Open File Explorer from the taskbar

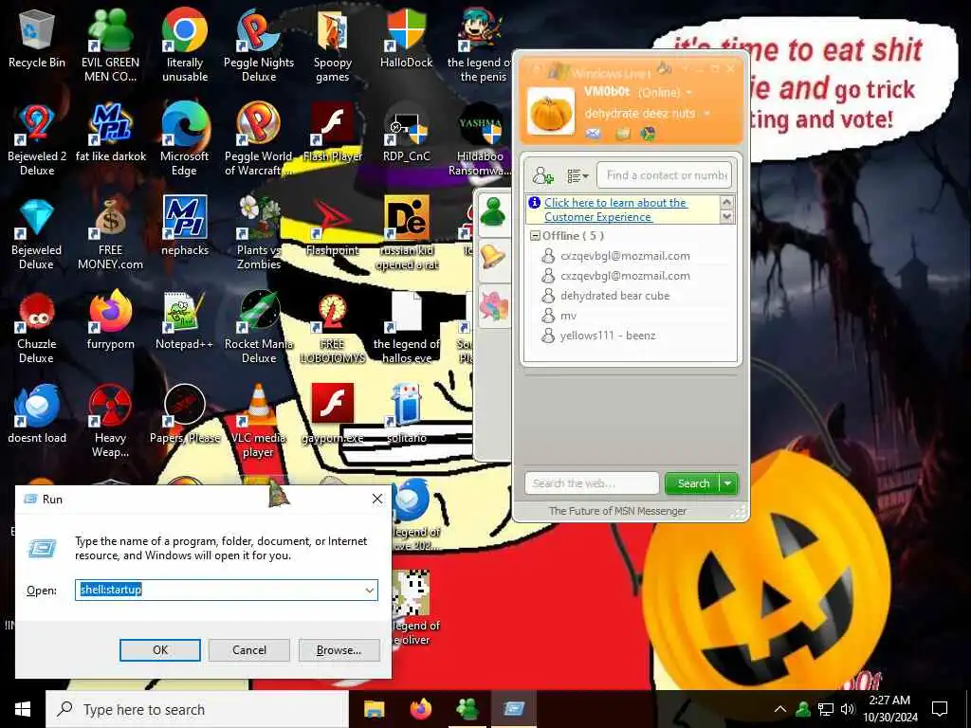[374, 709]
